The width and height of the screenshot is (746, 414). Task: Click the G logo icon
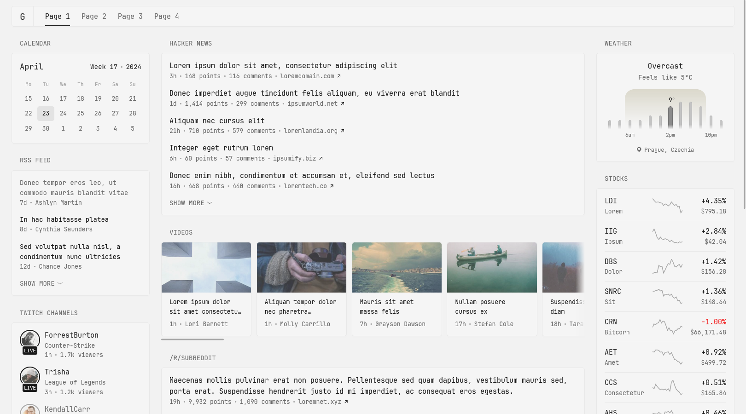click(22, 16)
